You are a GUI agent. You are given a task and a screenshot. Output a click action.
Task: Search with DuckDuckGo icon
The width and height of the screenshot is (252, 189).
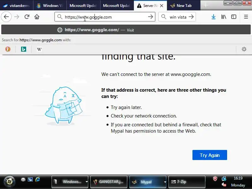click(8, 49)
